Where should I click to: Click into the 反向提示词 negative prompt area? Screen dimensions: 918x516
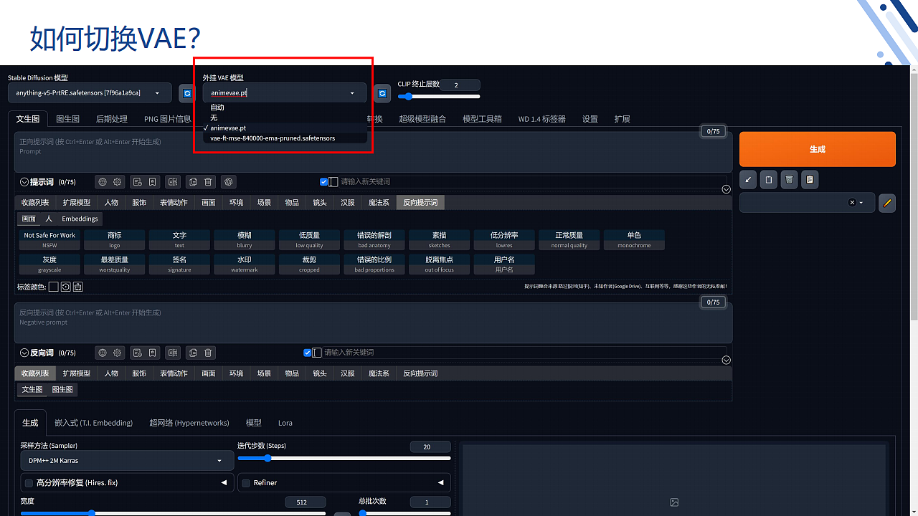pos(373,322)
